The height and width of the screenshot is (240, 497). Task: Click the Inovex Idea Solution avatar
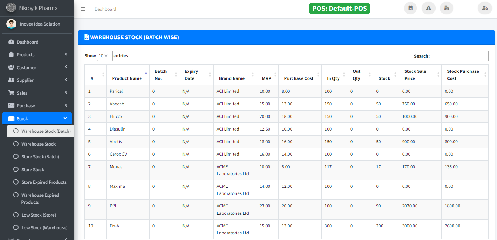pos(11,24)
